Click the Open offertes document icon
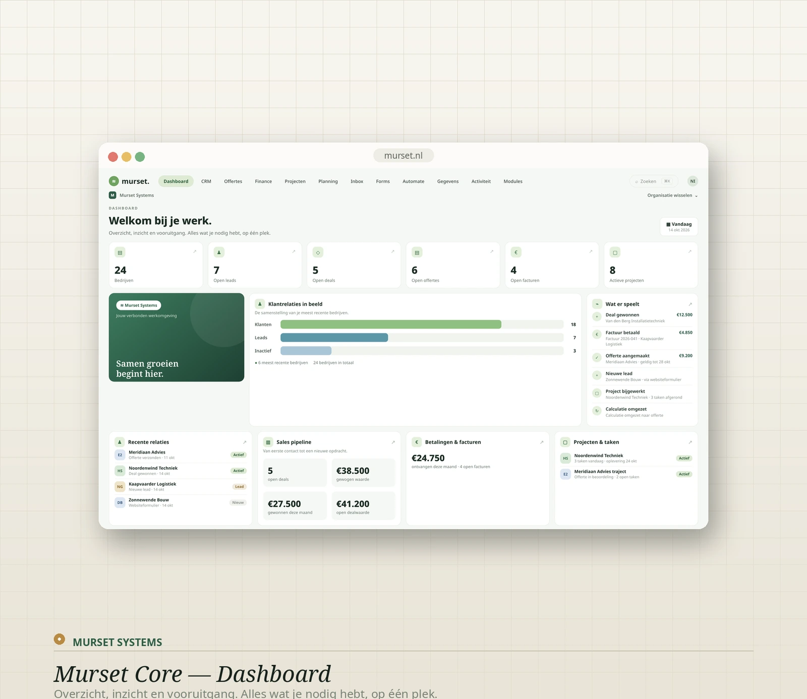The image size is (807, 699). [417, 252]
